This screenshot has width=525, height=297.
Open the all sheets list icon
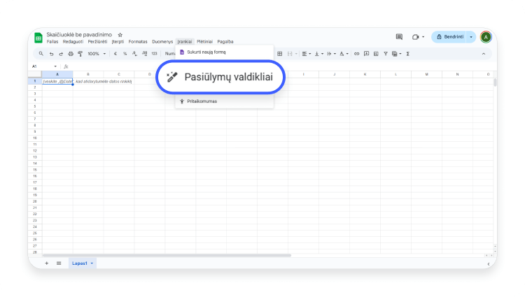[59, 263]
